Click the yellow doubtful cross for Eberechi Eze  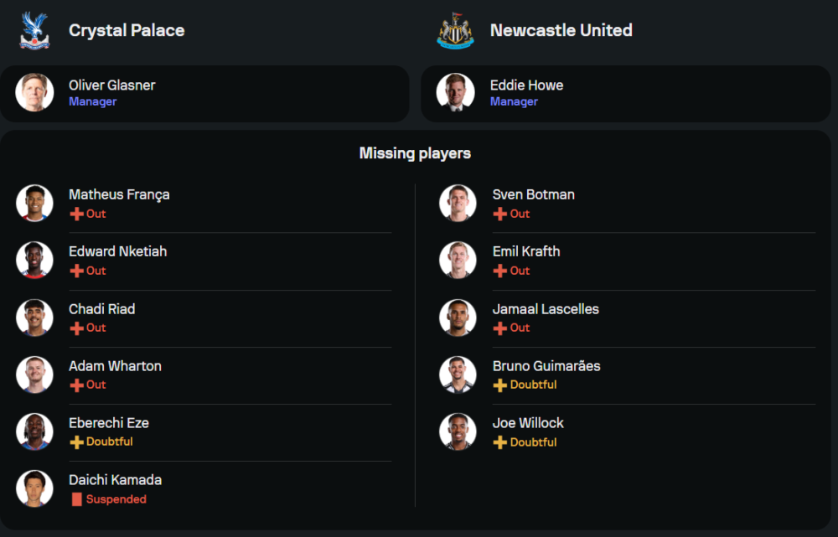point(76,441)
